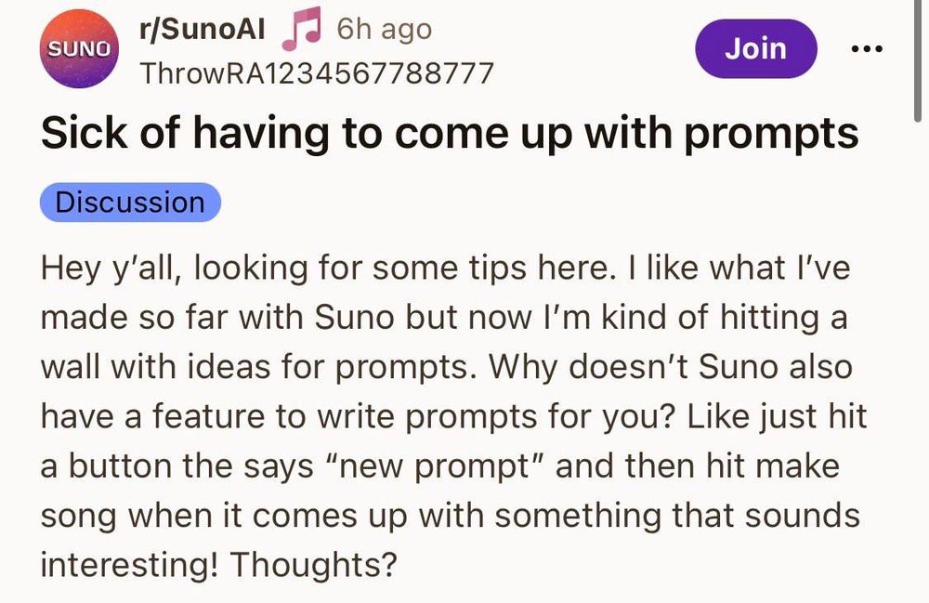The width and height of the screenshot is (929, 603).
Task: Click the SUNO community avatar icon
Action: pos(79,48)
